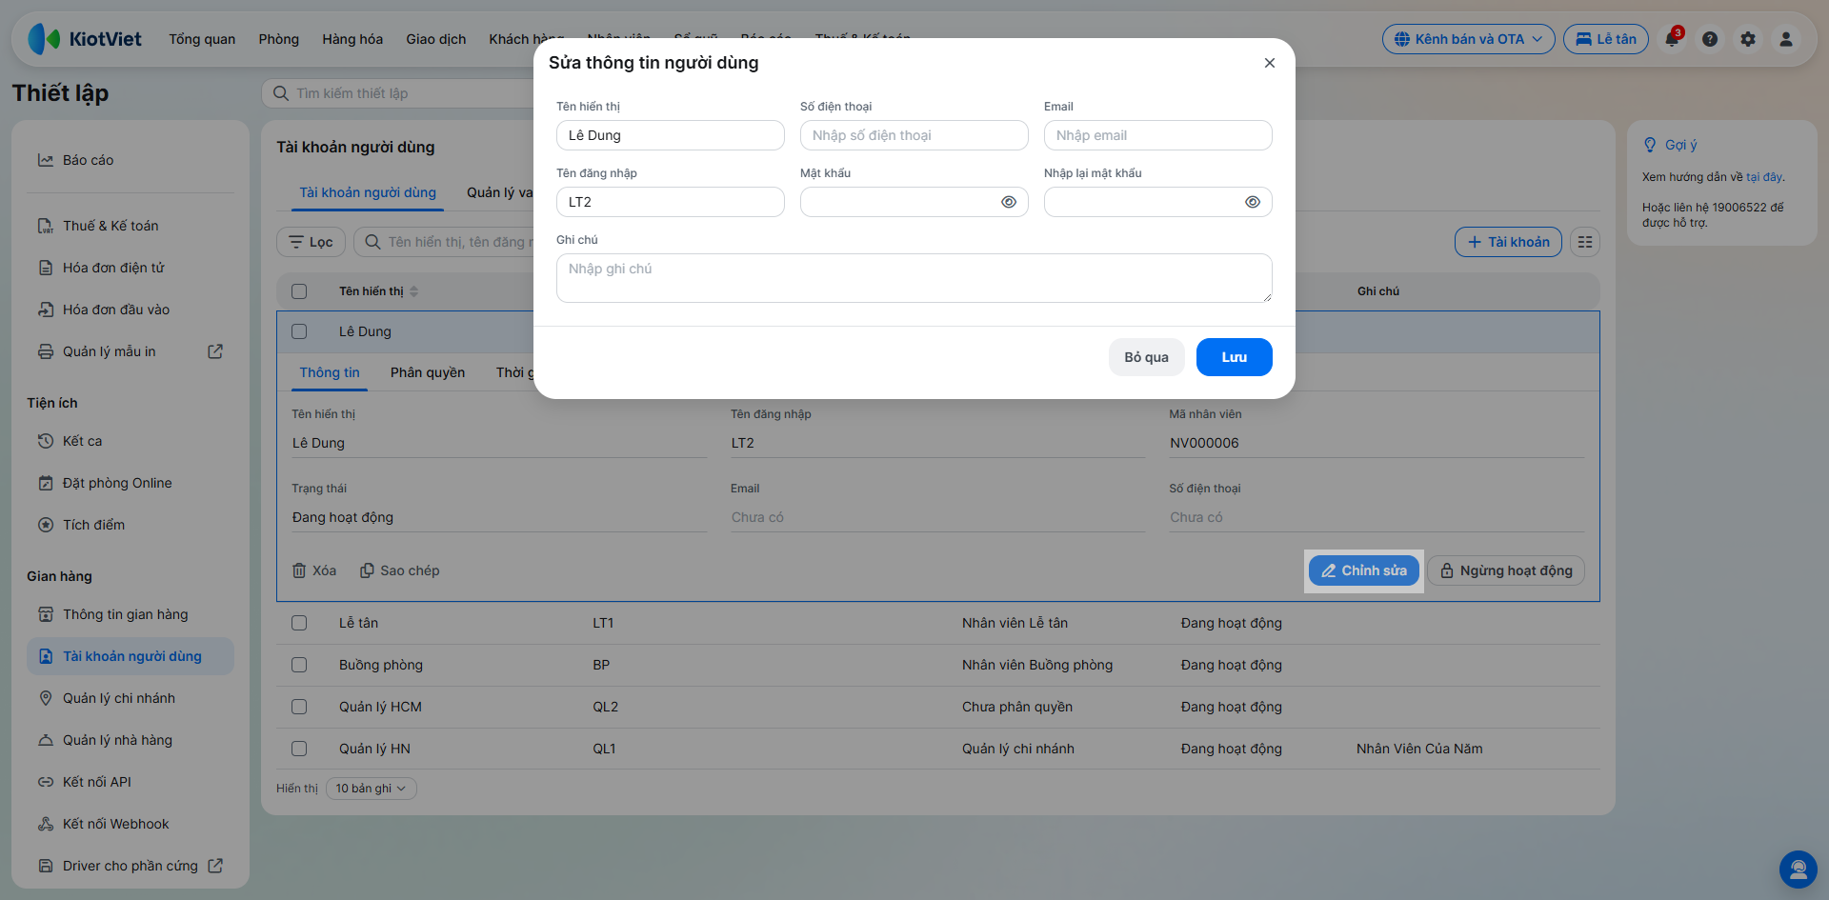Focus the Tìm kiếm thiết lập search box

(x=398, y=93)
